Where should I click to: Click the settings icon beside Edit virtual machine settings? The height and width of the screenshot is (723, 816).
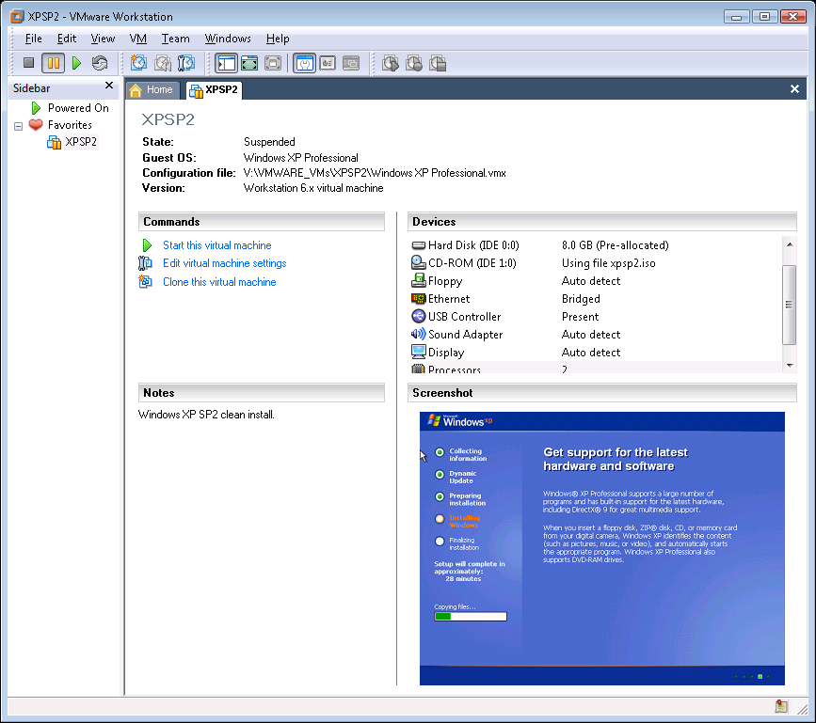(145, 263)
